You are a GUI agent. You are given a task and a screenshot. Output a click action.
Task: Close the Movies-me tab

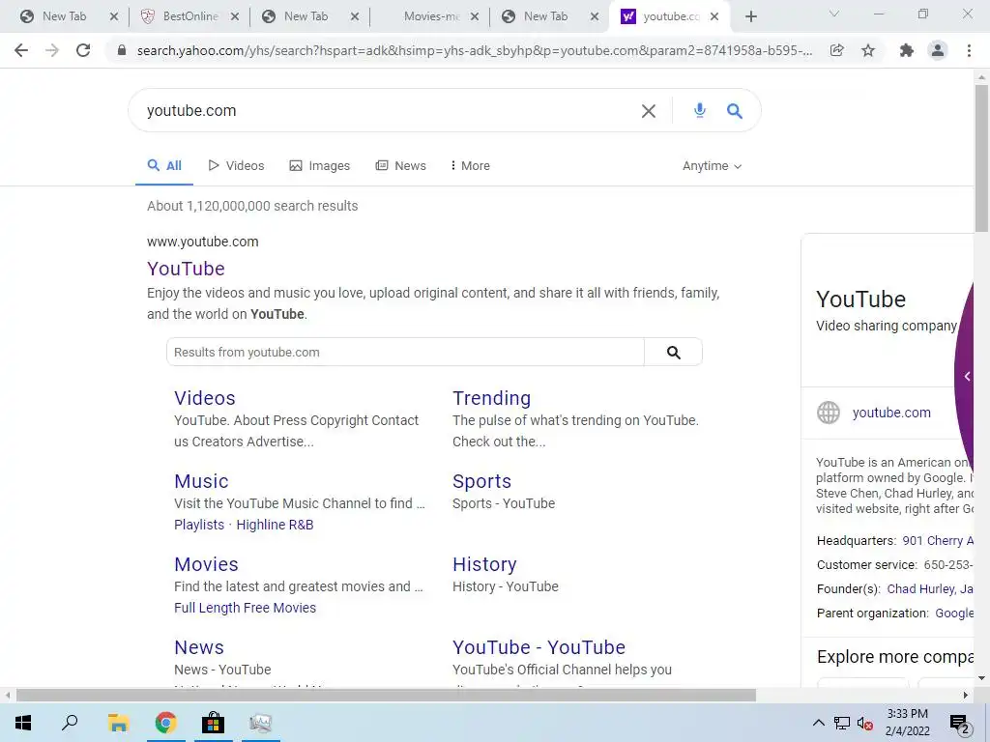475,17
